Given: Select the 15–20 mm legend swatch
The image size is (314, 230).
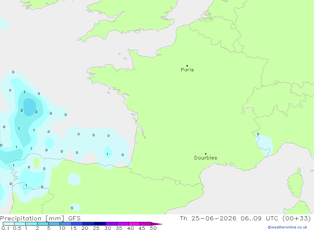Looking at the screenshot, I should [77, 224].
